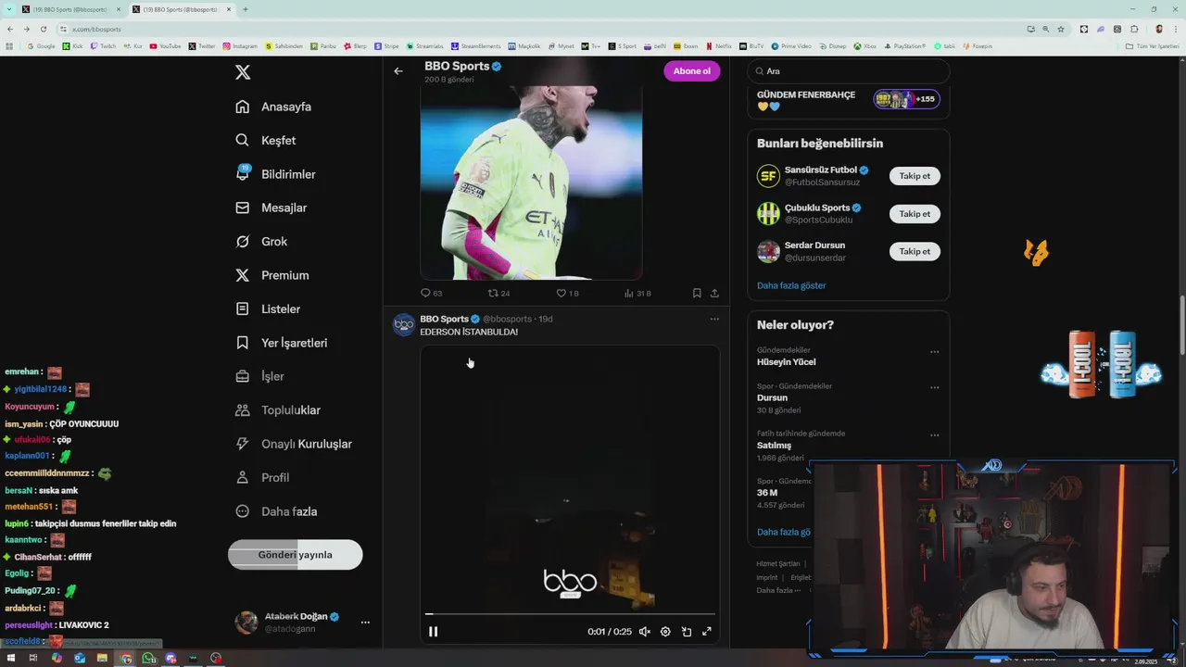Open trending topic Satılmış
The height and width of the screenshot is (667, 1186).
pyautogui.click(x=774, y=446)
